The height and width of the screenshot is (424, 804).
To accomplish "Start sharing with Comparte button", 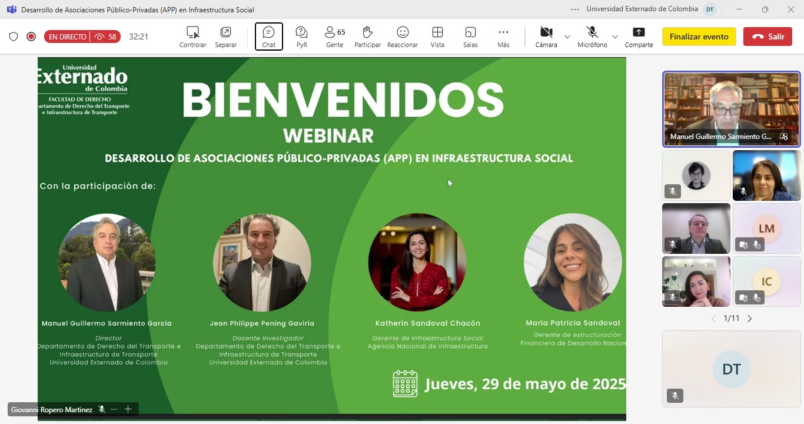I will [x=639, y=37].
